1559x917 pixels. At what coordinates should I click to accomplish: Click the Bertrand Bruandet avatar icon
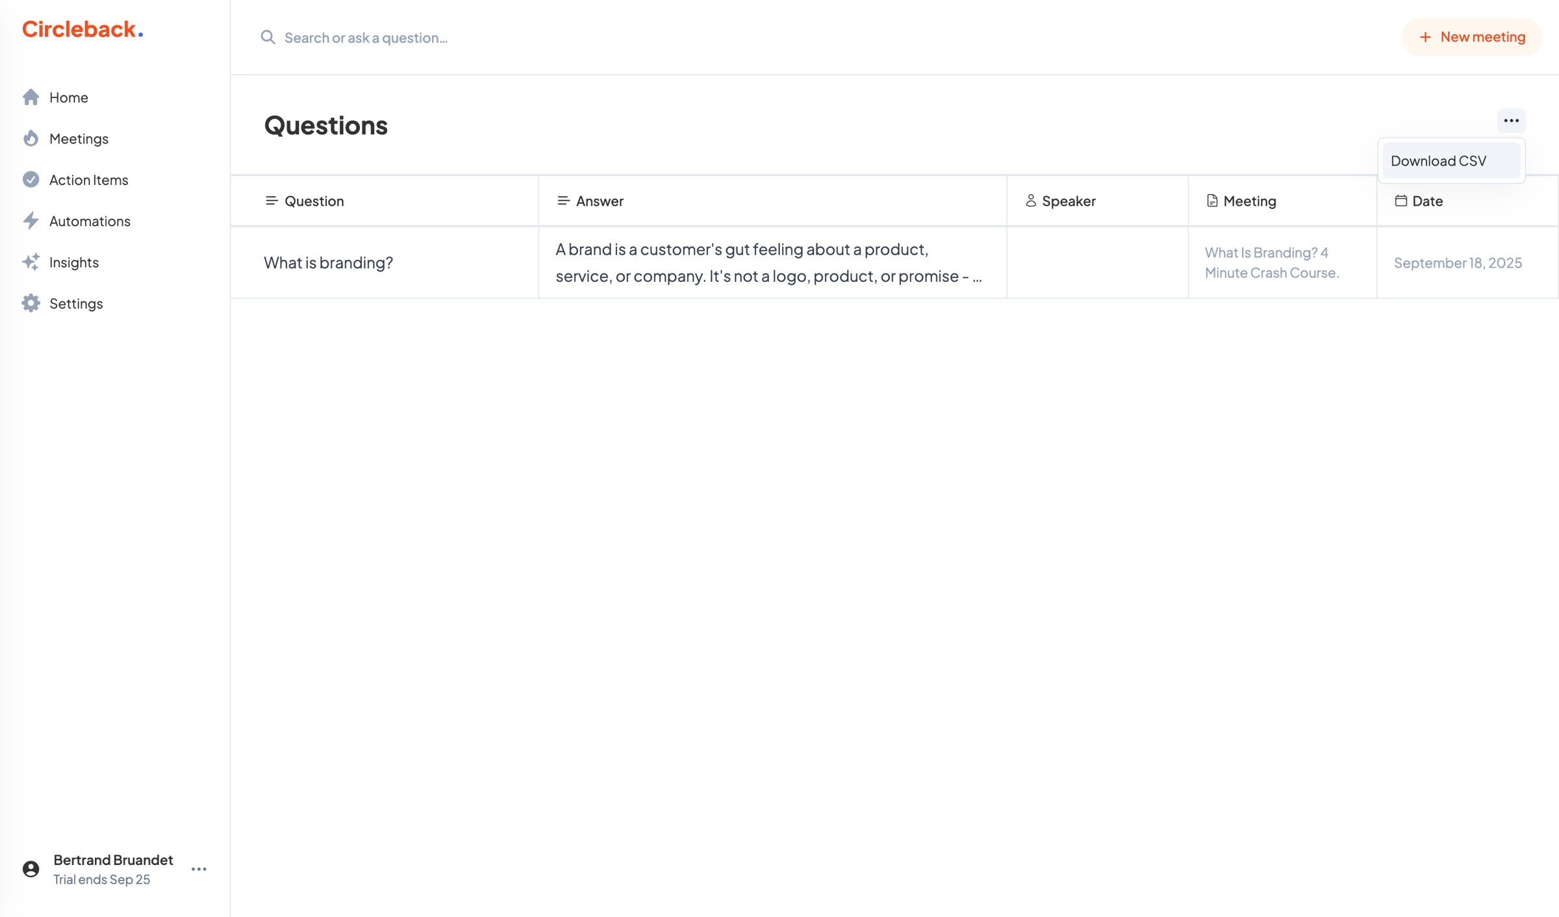point(31,869)
